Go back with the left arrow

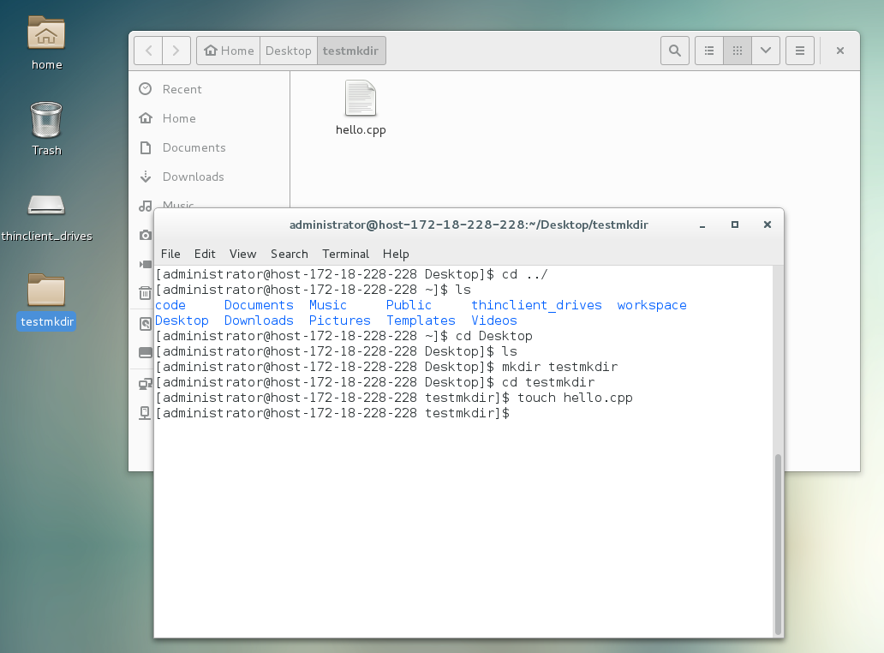[x=148, y=51]
